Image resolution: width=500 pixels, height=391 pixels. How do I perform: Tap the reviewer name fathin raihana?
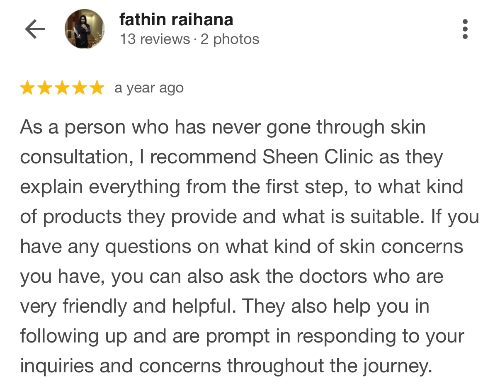(x=176, y=19)
